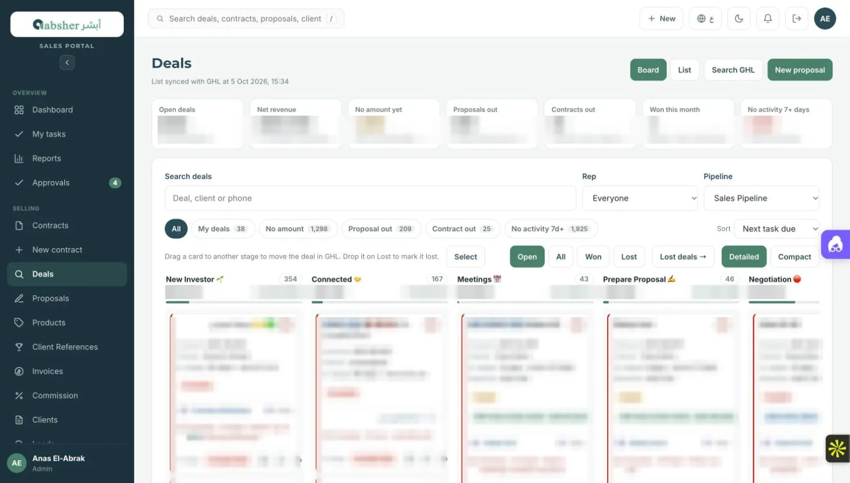Click the Connected column header

click(x=337, y=280)
